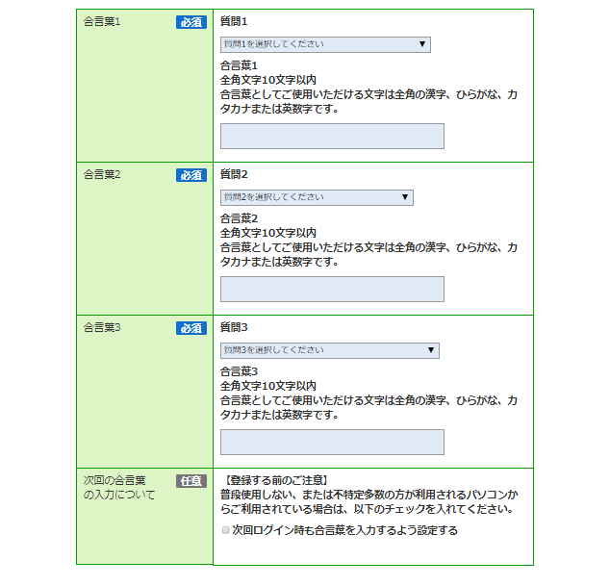Viewport: 610px width, 586px height.
Task: Click the 合言葉2 label in left column
Action: tap(102, 175)
